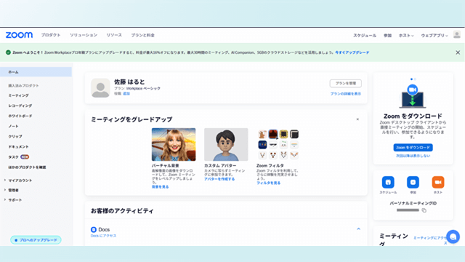Click the Zoom フィルタ grid thumbnail
This screenshot has height=262, width=465.
[278, 144]
